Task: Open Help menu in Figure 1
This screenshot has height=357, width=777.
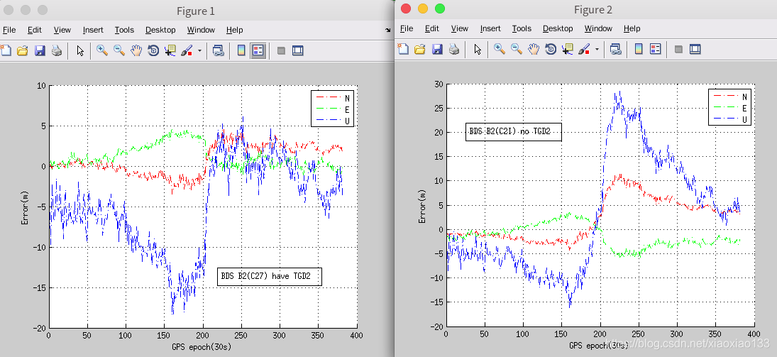Action: [234, 30]
